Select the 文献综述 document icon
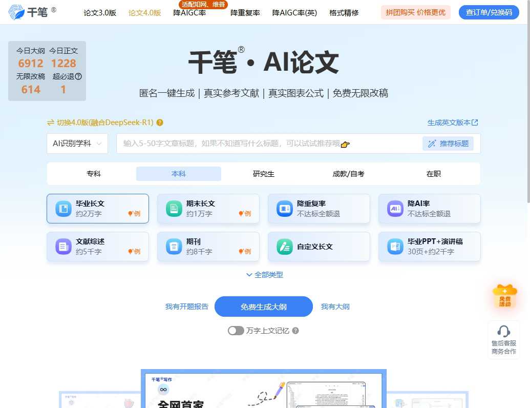Image resolution: width=530 pixels, height=408 pixels. [x=65, y=247]
